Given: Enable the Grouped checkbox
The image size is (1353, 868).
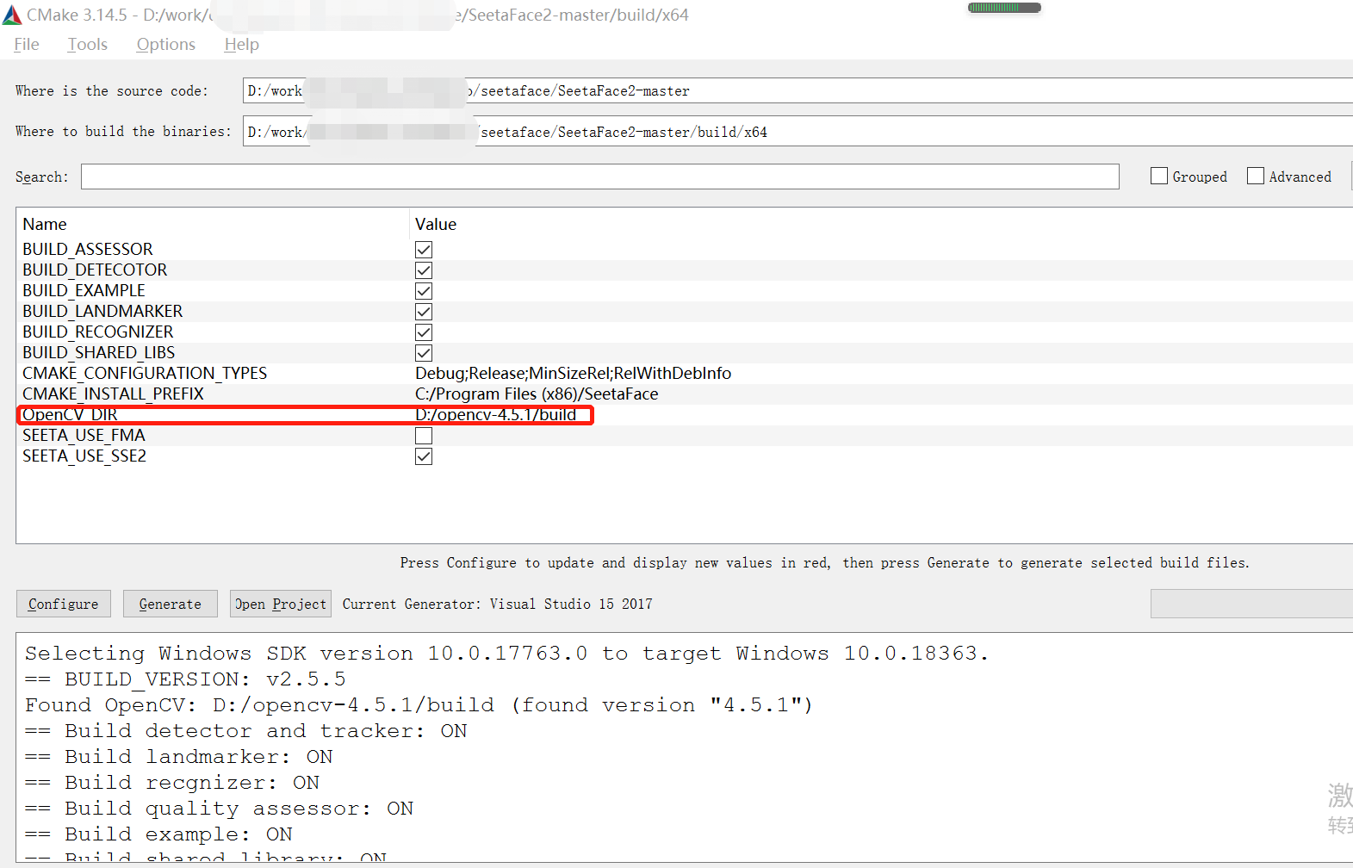Looking at the screenshot, I should click(x=1159, y=177).
